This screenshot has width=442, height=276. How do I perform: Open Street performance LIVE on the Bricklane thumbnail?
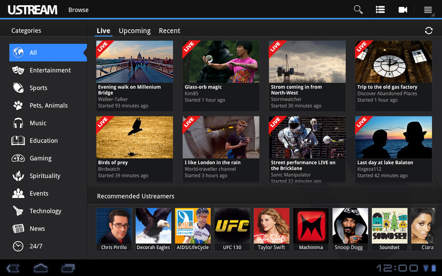(x=307, y=137)
